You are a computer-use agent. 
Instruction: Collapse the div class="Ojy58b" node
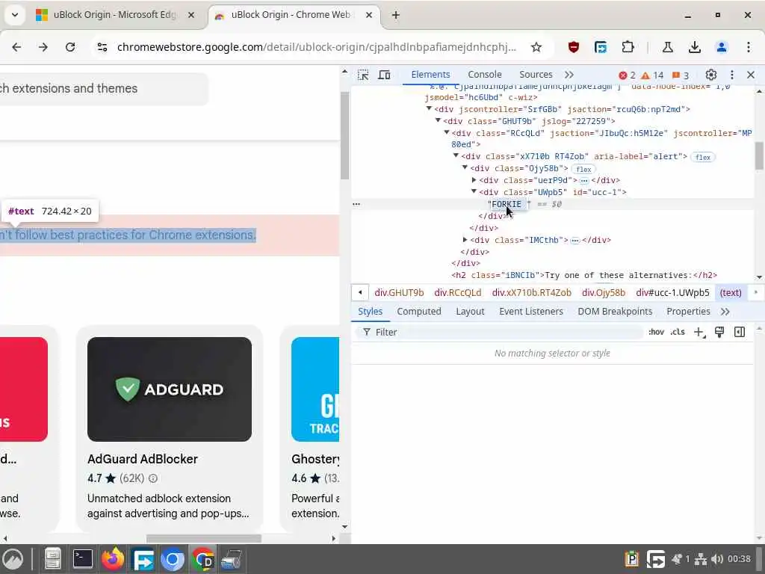click(x=465, y=168)
